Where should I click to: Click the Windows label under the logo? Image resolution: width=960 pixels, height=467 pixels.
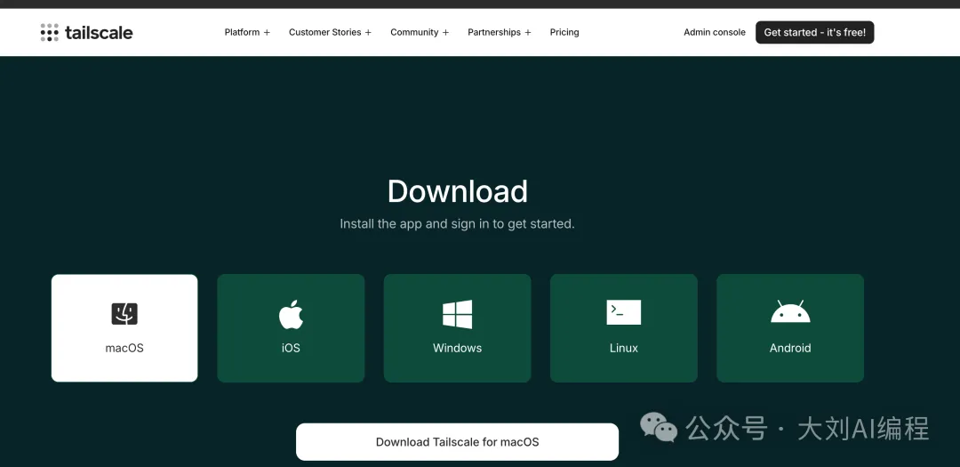point(457,348)
